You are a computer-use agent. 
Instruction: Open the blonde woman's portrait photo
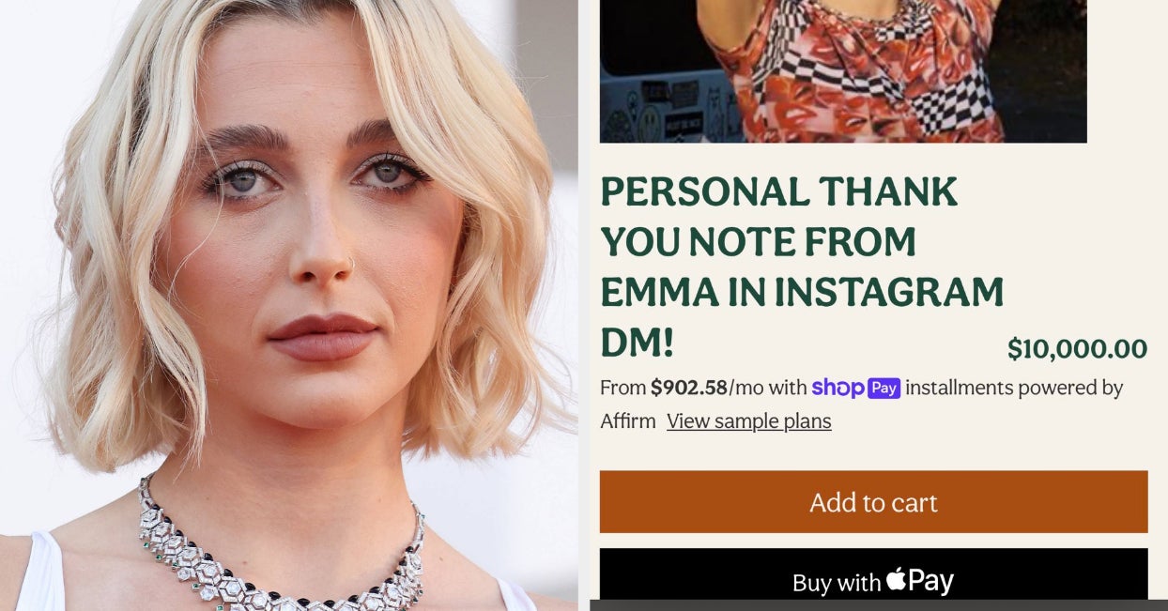pyautogui.click(x=289, y=305)
